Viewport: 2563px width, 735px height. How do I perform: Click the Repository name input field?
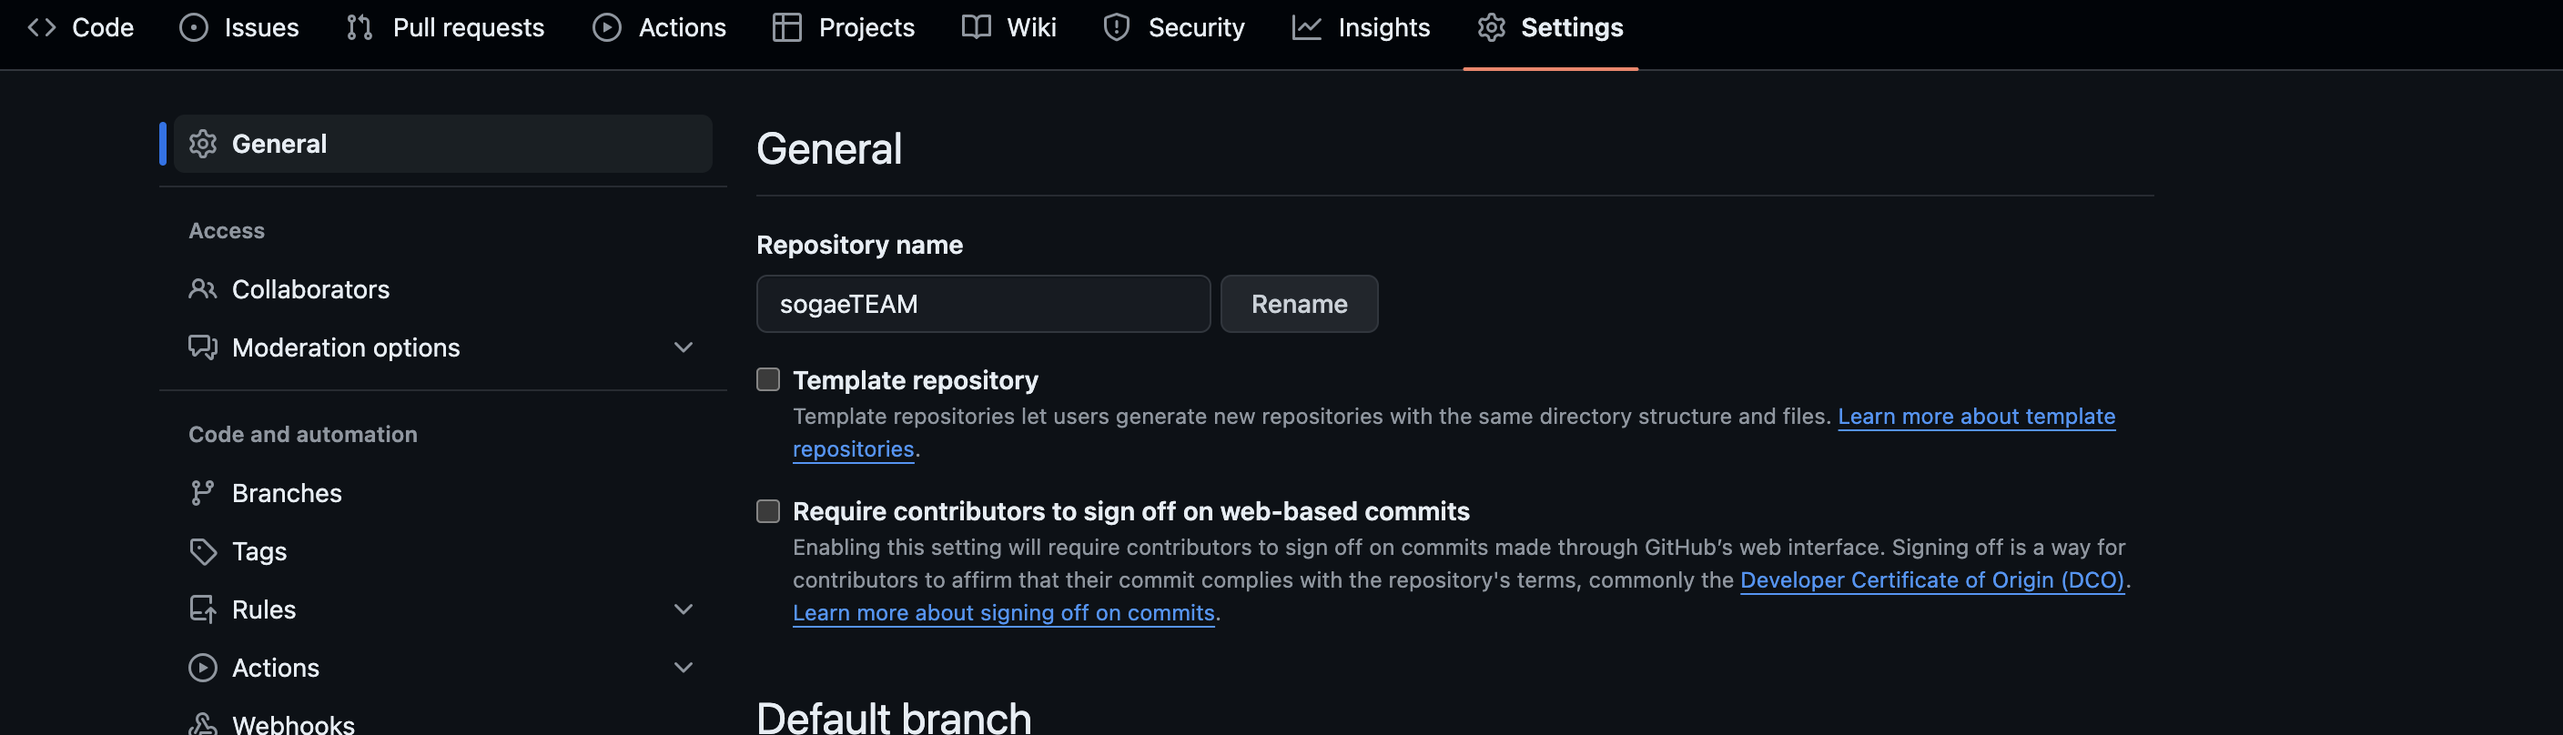(983, 303)
